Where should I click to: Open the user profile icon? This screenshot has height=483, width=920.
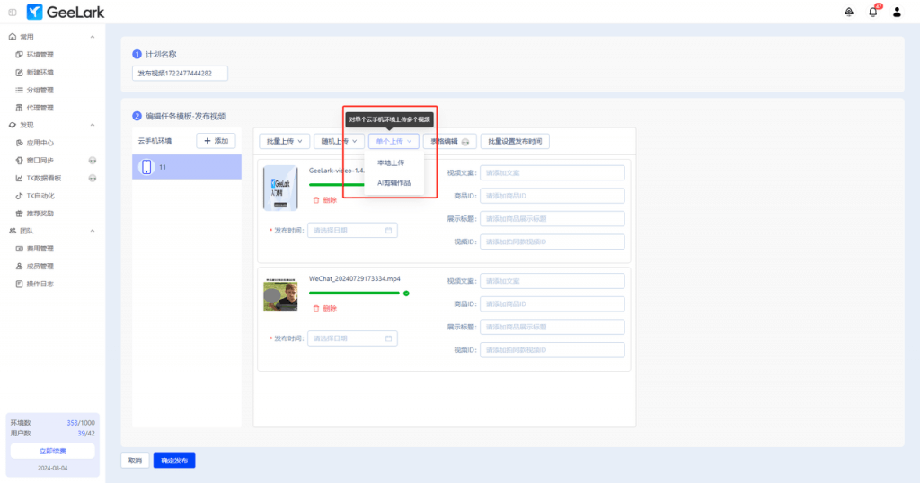pos(897,12)
